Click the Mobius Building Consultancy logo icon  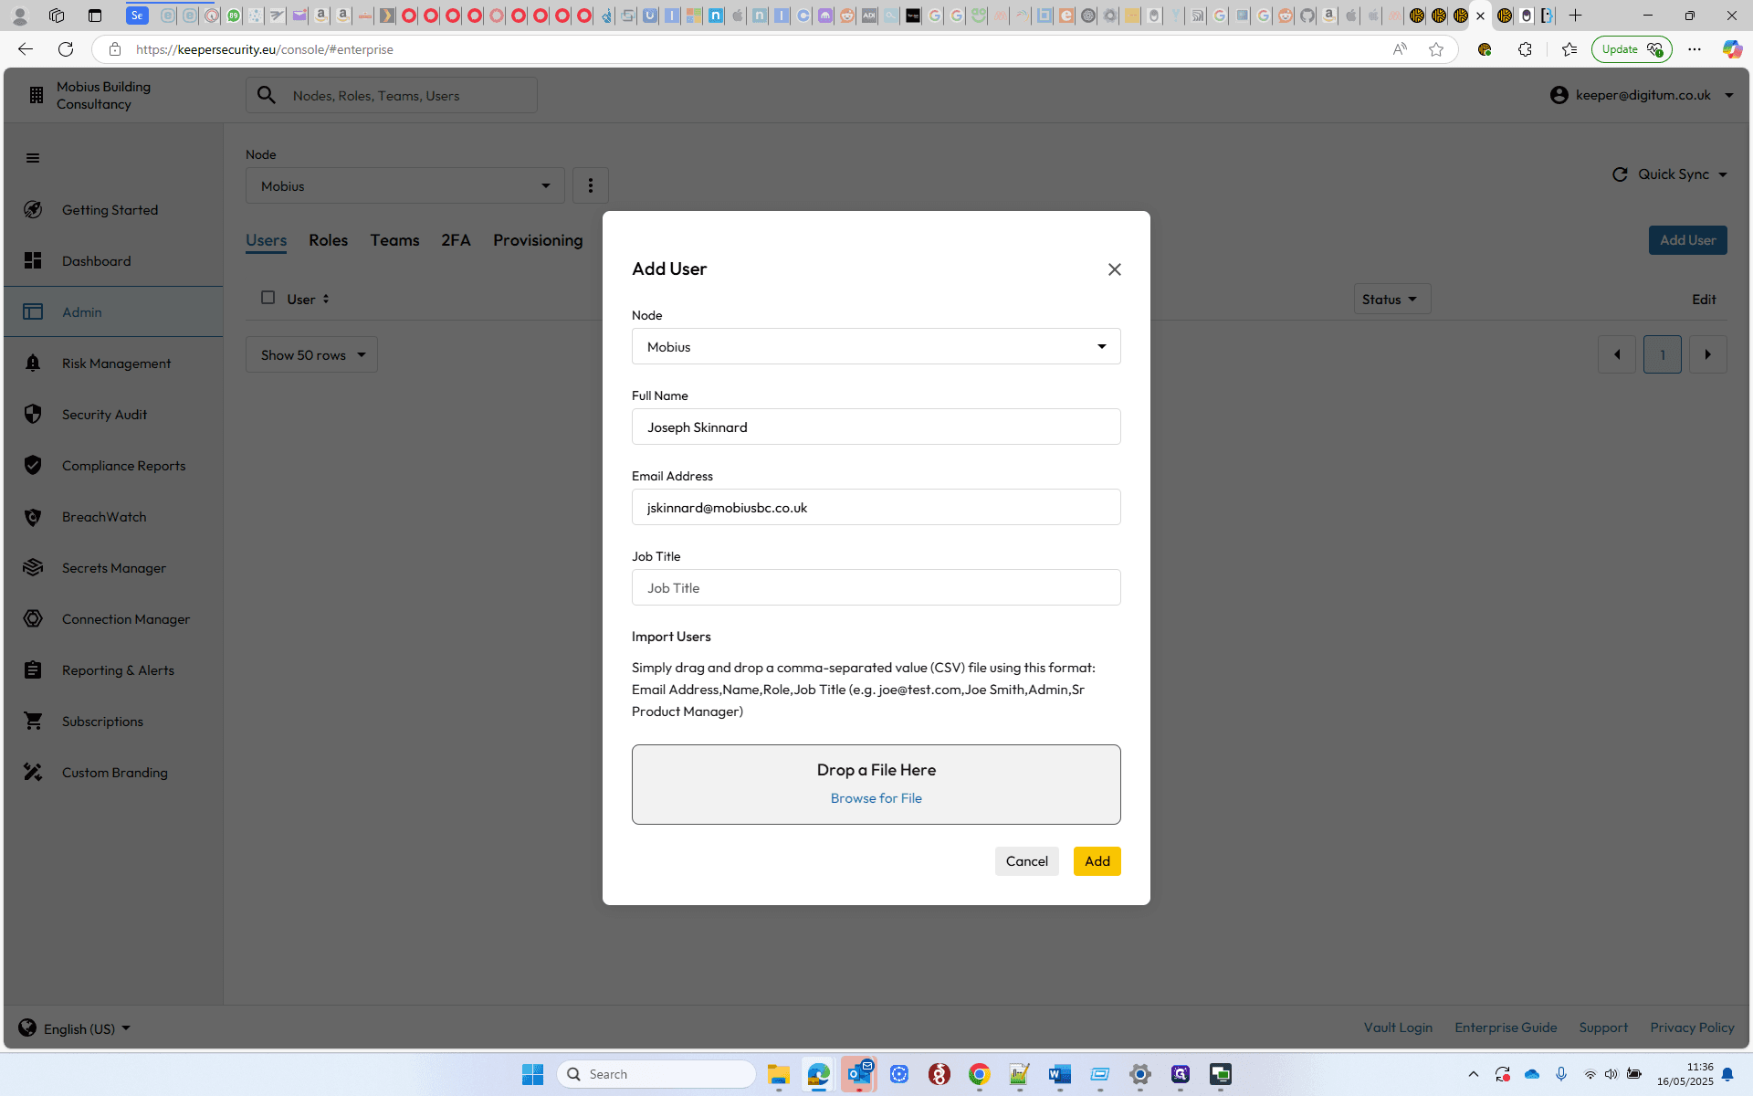[x=36, y=95]
